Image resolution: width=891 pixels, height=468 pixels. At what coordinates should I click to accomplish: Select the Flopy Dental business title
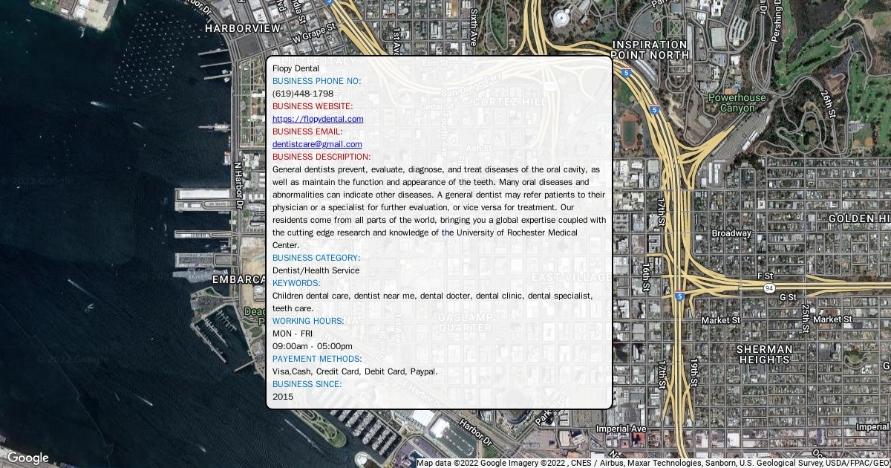pyautogui.click(x=296, y=68)
